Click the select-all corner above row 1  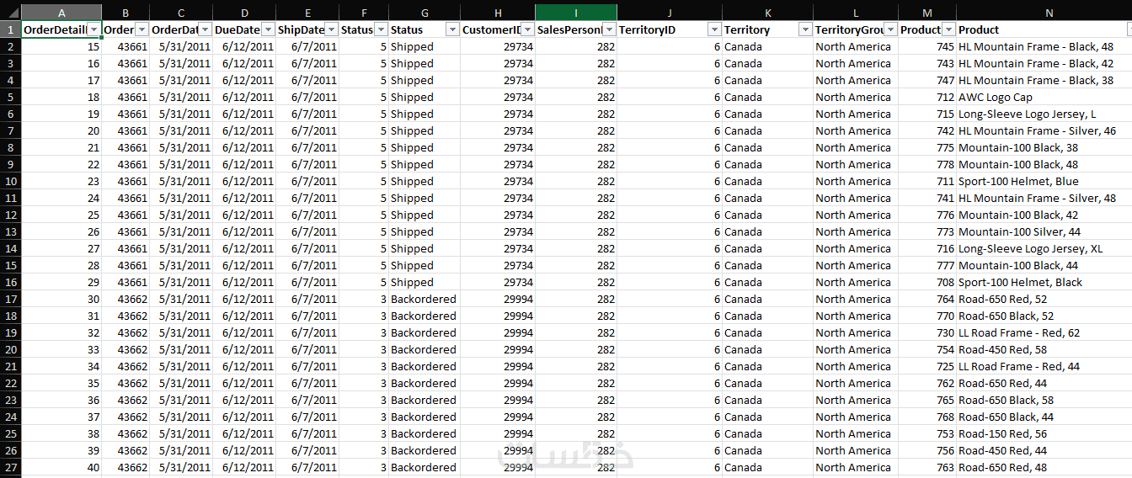click(x=10, y=13)
